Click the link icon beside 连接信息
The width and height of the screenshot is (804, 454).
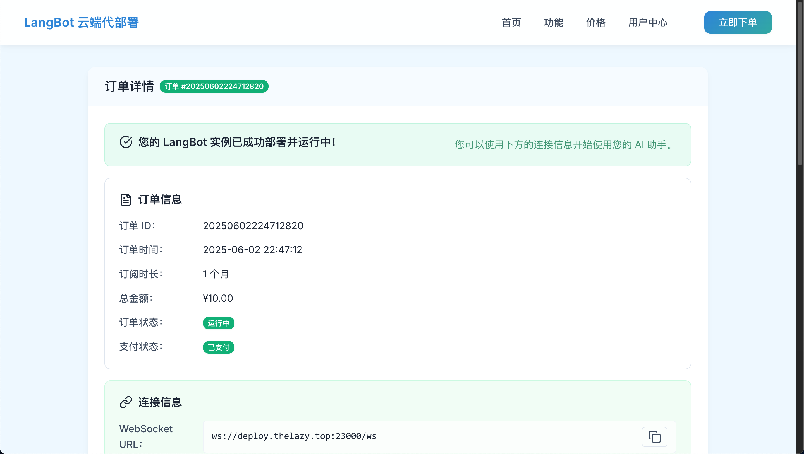click(x=126, y=402)
